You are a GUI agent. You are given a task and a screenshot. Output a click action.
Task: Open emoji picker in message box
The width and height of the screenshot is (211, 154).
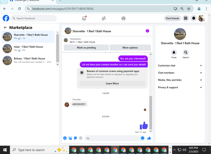pyautogui.click(x=143, y=138)
